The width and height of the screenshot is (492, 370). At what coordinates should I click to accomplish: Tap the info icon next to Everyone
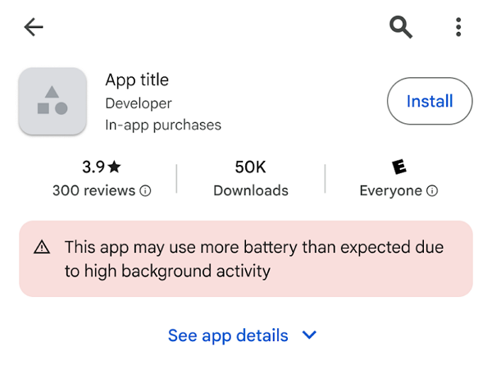[432, 191]
